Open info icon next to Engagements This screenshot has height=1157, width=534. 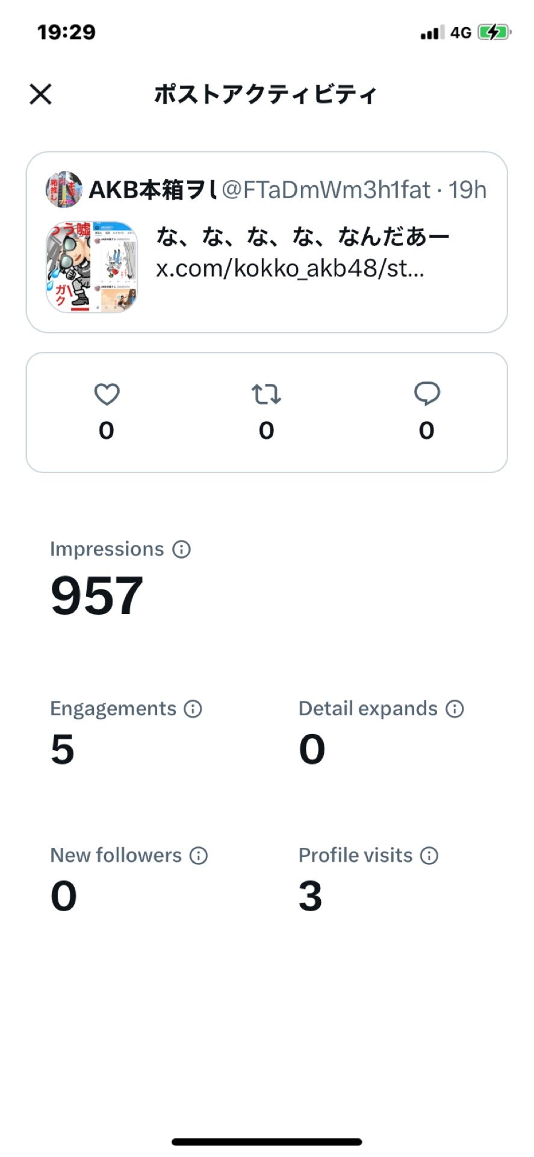193,709
